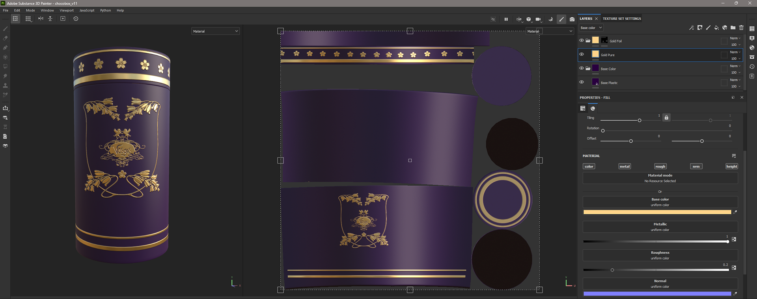Click Normal uniform color button
The width and height of the screenshot is (757, 299).
click(x=660, y=284)
